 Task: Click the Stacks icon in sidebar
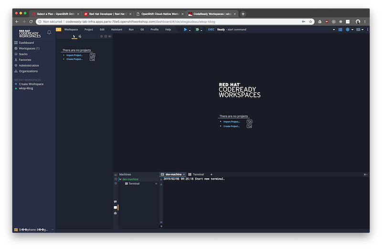pos(16,54)
